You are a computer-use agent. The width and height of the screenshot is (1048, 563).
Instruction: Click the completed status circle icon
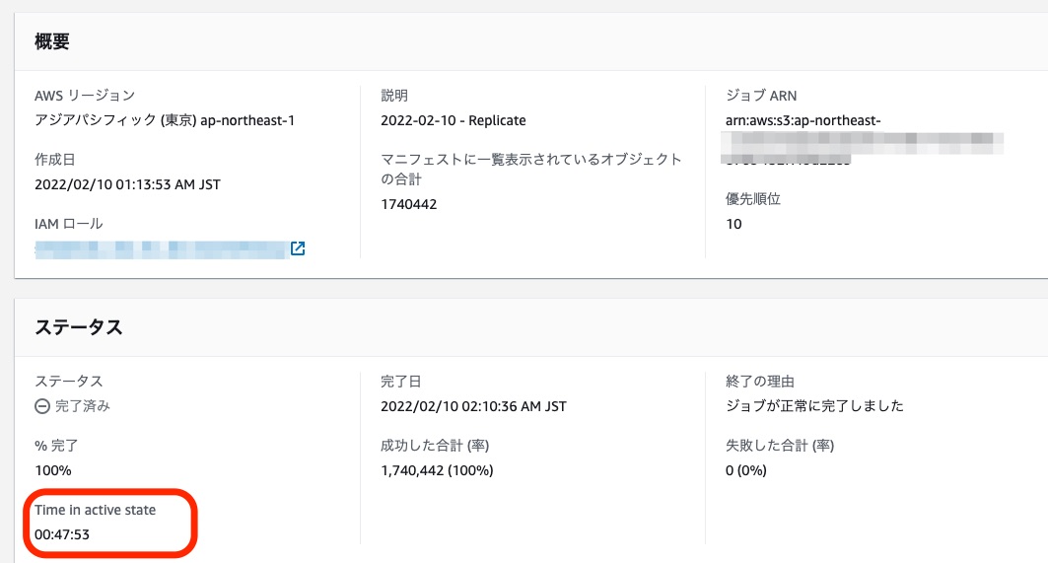[x=42, y=406]
